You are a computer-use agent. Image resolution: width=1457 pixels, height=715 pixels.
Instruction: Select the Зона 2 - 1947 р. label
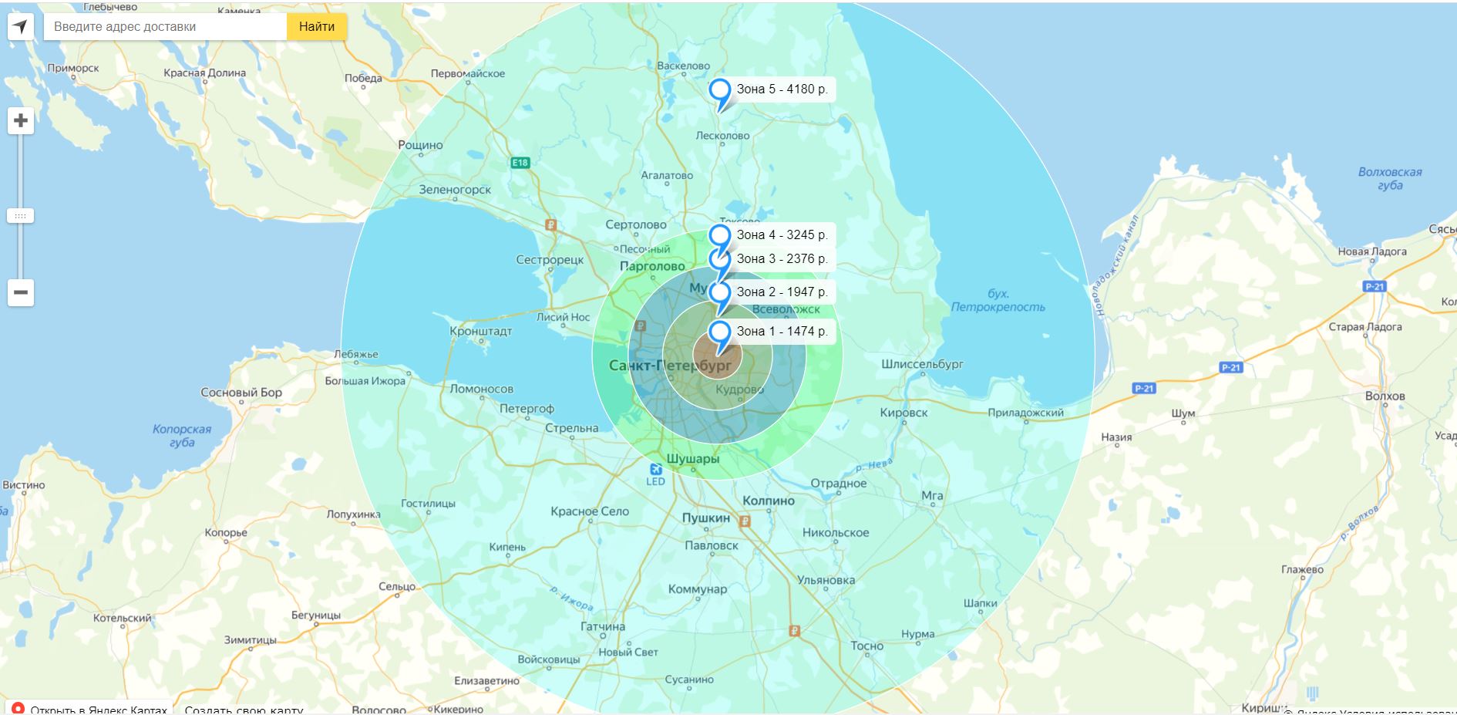(x=782, y=292)
